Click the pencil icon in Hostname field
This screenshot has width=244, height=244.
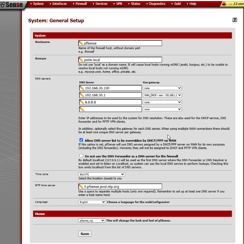pos(81,43)
